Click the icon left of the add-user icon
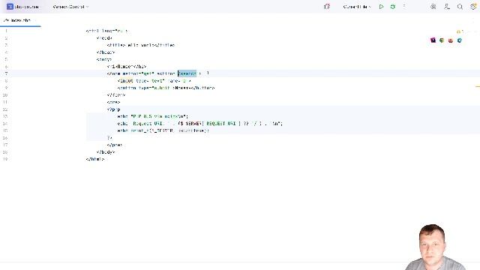This screenshot has width=480, height=270. pos(433,7)
